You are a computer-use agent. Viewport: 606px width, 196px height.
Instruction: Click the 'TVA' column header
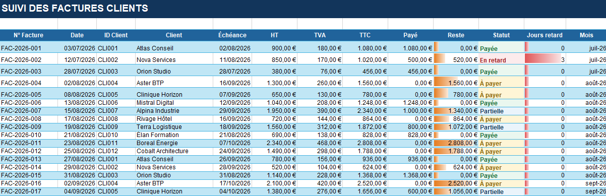(320, 35)
